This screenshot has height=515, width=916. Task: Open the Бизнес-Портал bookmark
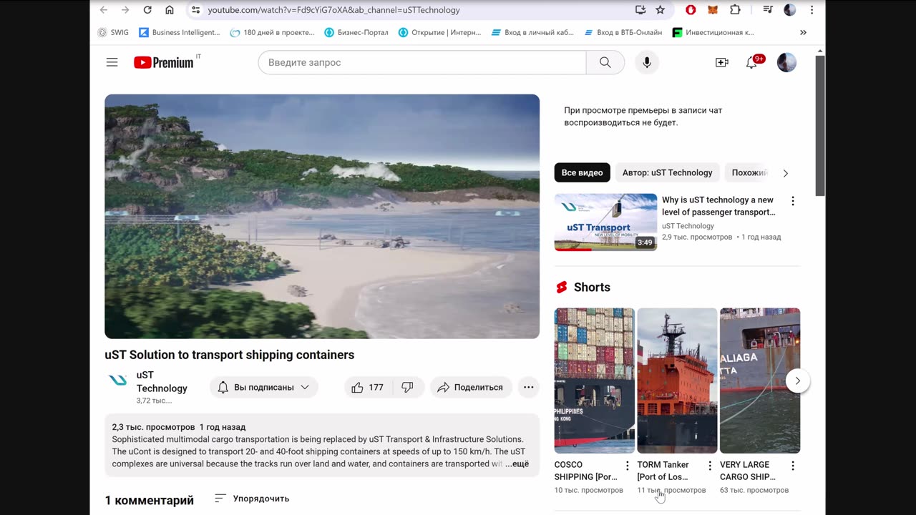tap(356, 32)
